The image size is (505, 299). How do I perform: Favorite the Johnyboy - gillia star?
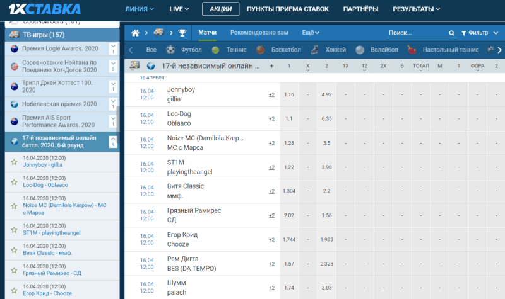click(14, 162)
